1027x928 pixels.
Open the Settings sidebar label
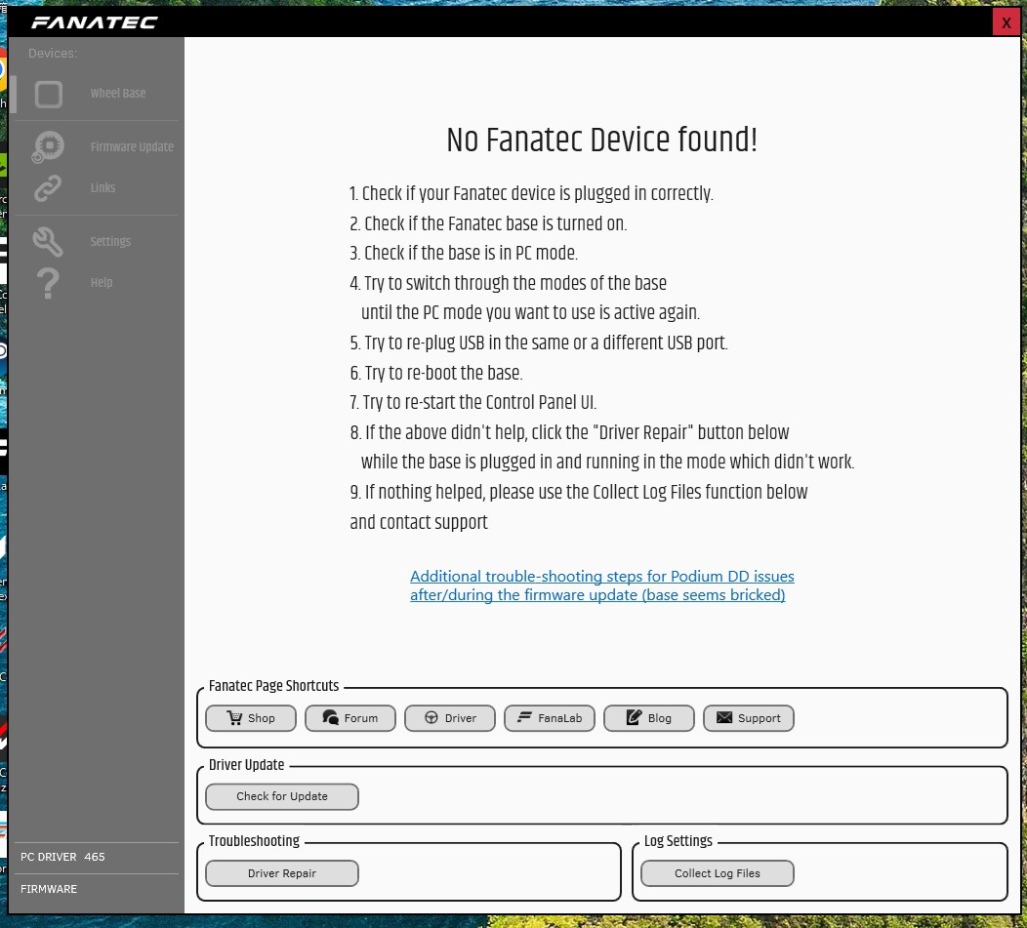[x=110, y=242]
